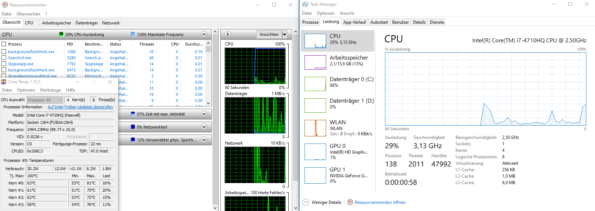
Task: Expand the Netzwerklast section chevron
Action: click(x=204, y=127)
